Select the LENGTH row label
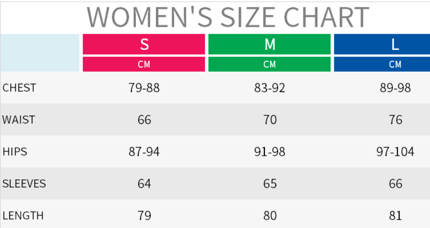This screenshot has width=430, height=228. point(23,216)
